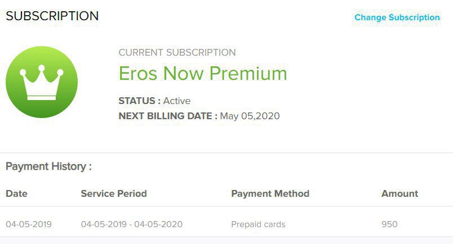Click the May 05,2020 billing date
The width and height of the screenshot is (453, 244).
pyautogui.click(x=250, y=116)
